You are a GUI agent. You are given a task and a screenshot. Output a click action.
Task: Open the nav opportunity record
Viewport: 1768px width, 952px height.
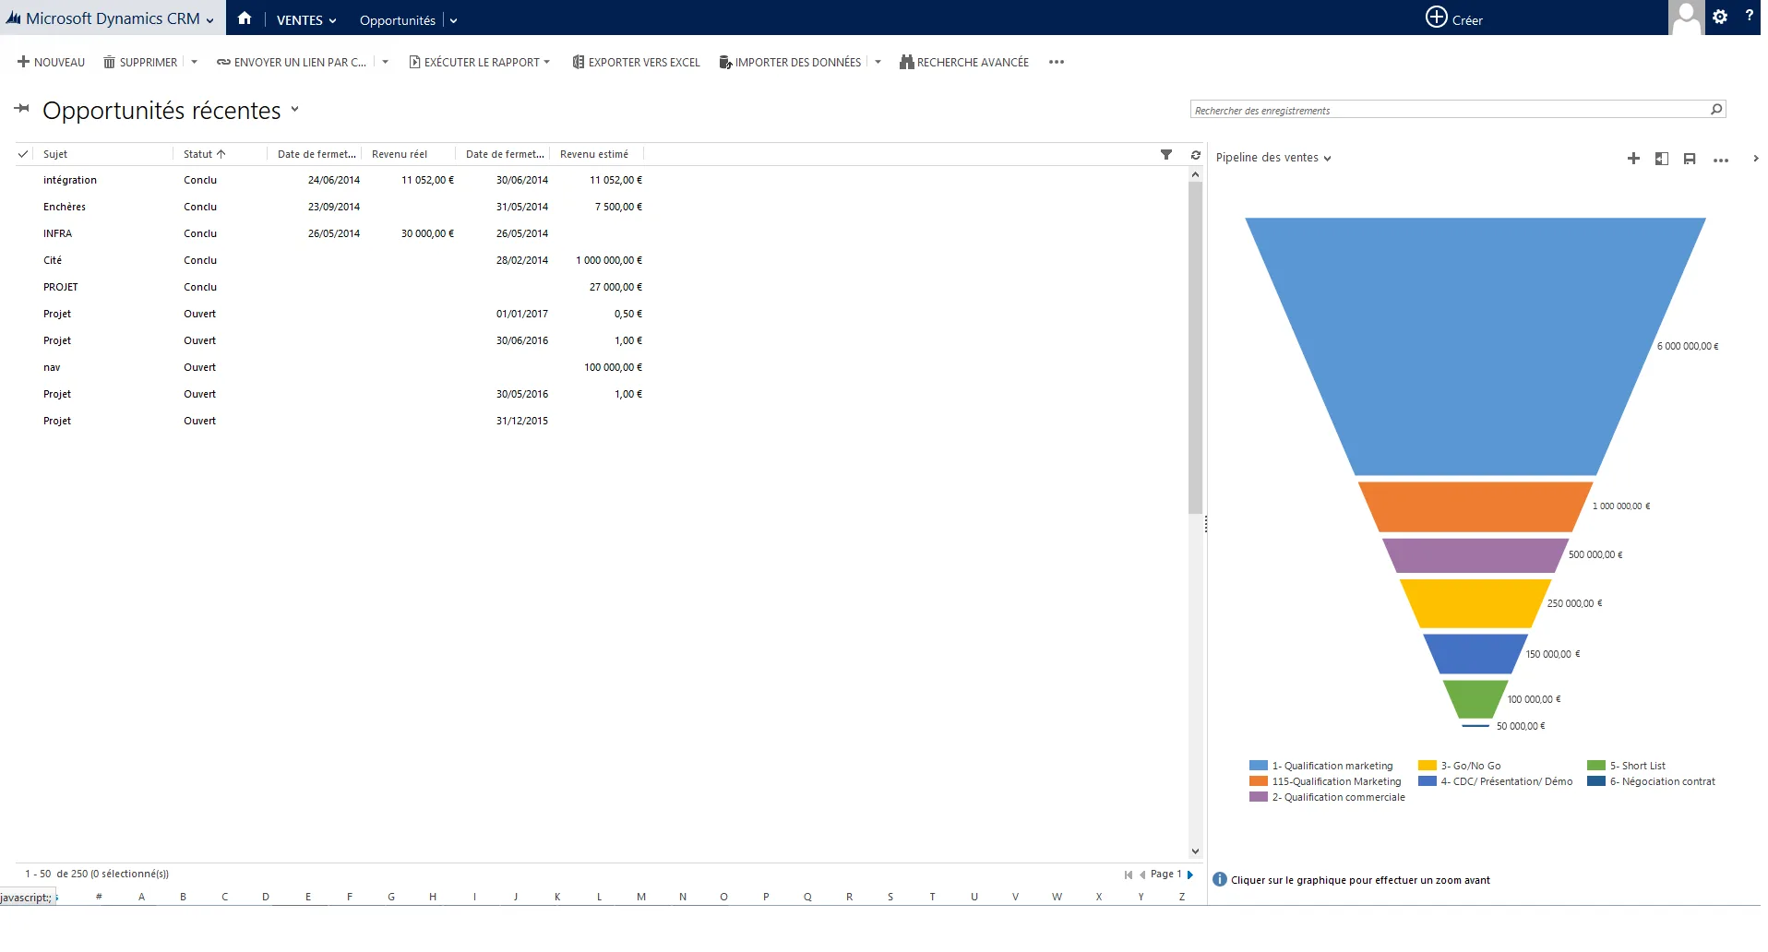(52, 367)
